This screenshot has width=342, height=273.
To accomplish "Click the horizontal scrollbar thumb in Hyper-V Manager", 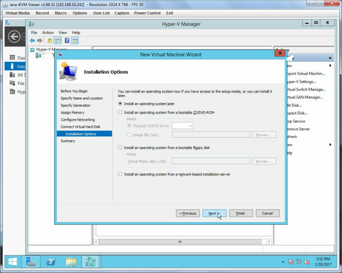I will 180,242.
